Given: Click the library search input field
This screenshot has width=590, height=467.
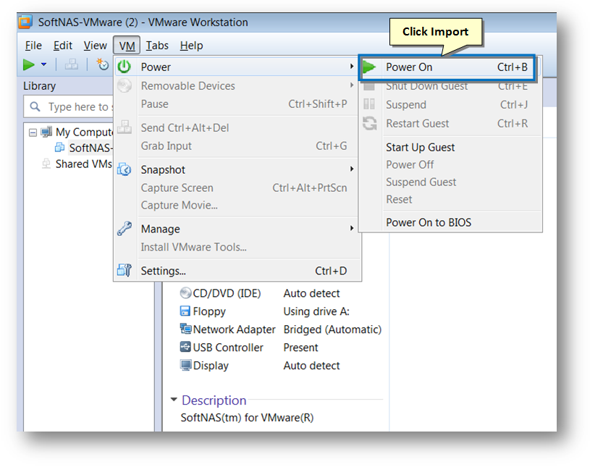Looking at the screenshot, I should pos(69,106).
